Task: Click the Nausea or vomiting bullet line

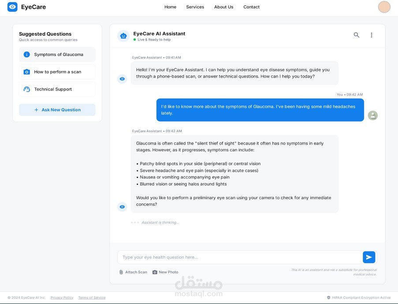Action: [183, 177]
